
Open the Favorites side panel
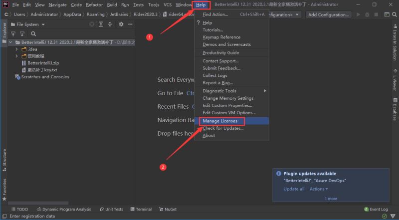point(4,190)
